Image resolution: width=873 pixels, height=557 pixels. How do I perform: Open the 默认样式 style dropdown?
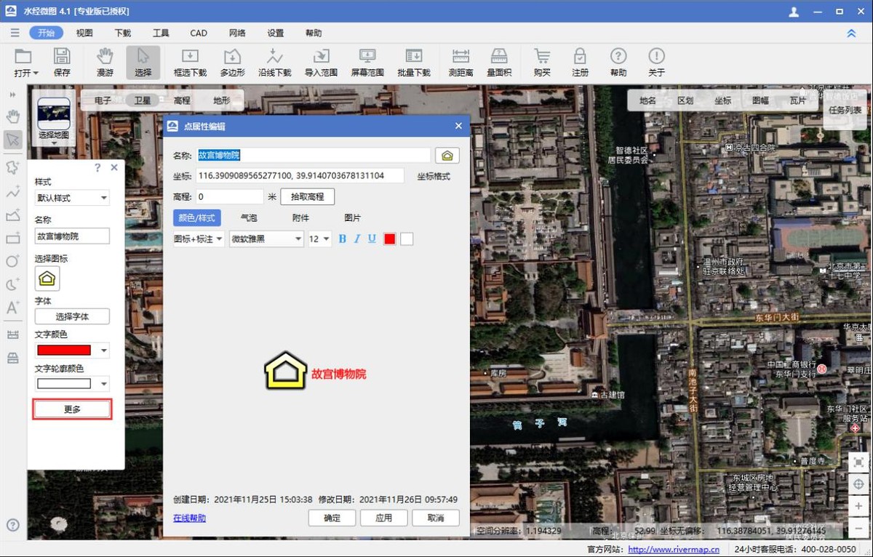72,198
